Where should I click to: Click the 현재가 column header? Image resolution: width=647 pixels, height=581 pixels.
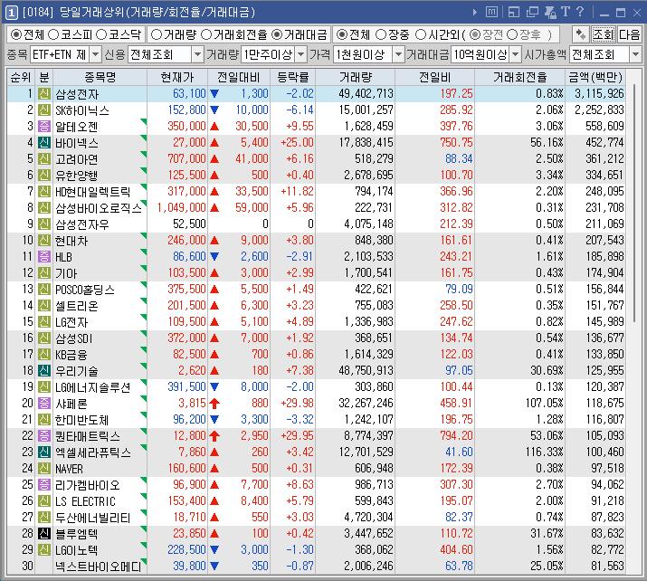177,77
